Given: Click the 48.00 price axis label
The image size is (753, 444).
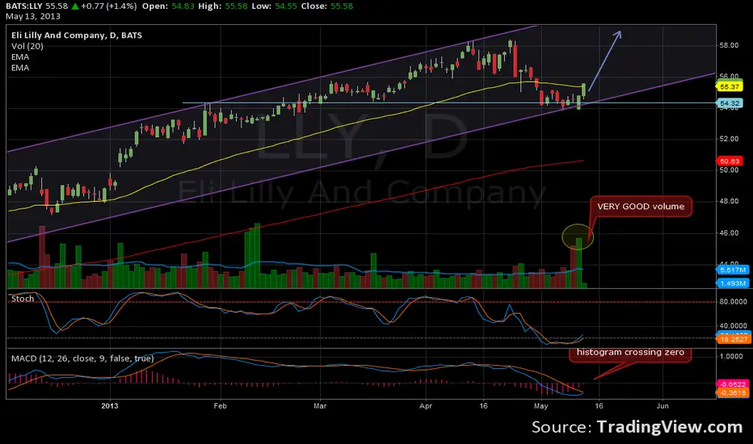Looking at the screenshot, I should coord(729,201).
